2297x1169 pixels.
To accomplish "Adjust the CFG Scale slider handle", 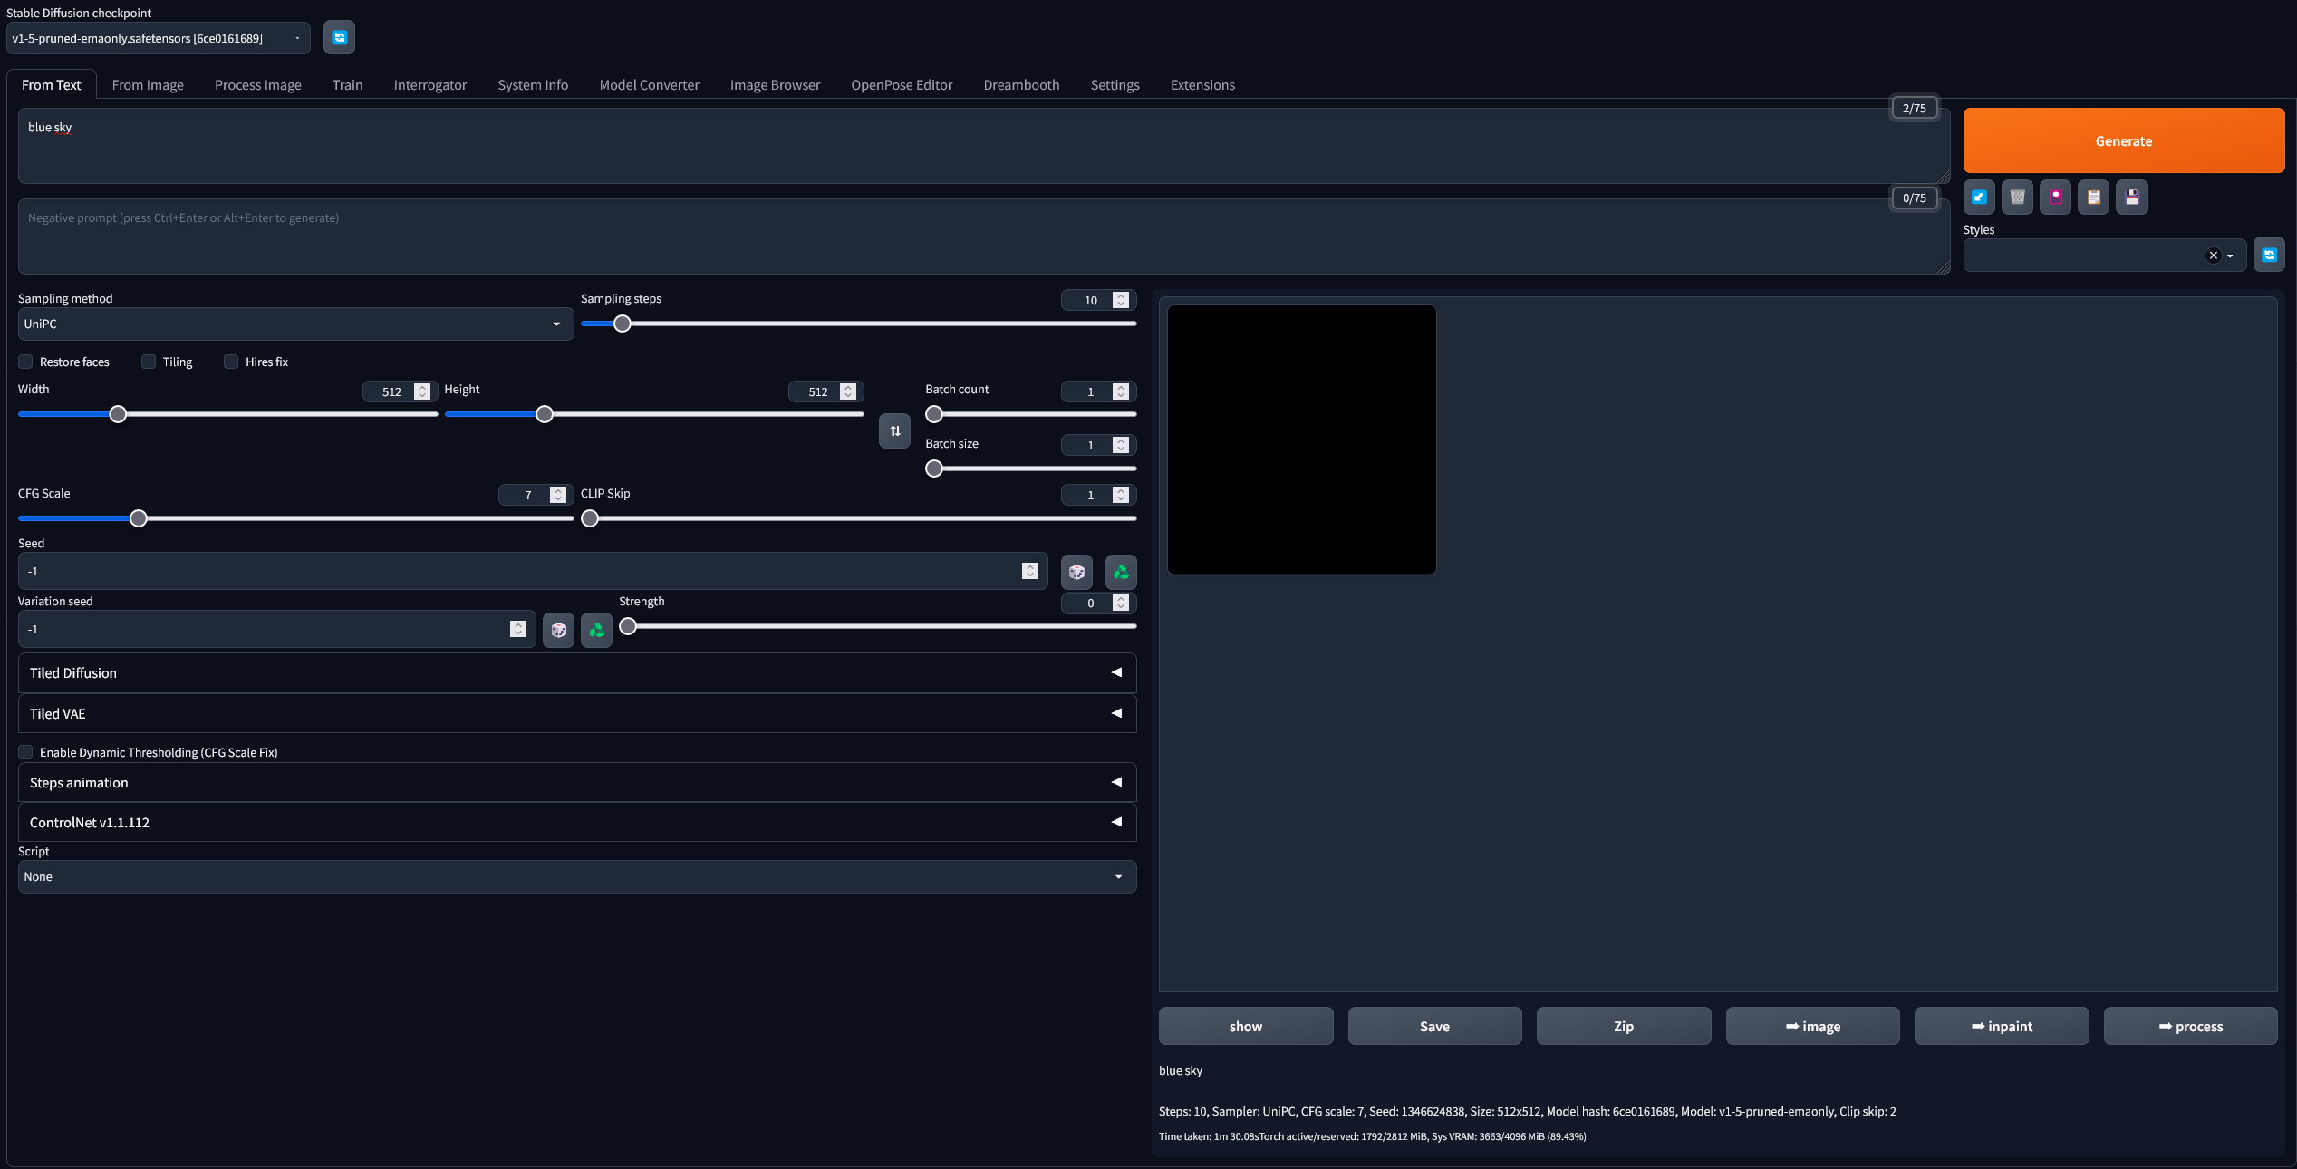I will click(138, 518).
